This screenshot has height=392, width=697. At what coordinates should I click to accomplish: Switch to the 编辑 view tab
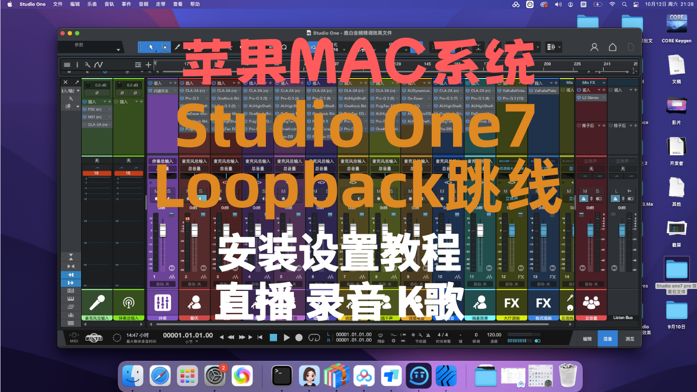click(587, 338)
